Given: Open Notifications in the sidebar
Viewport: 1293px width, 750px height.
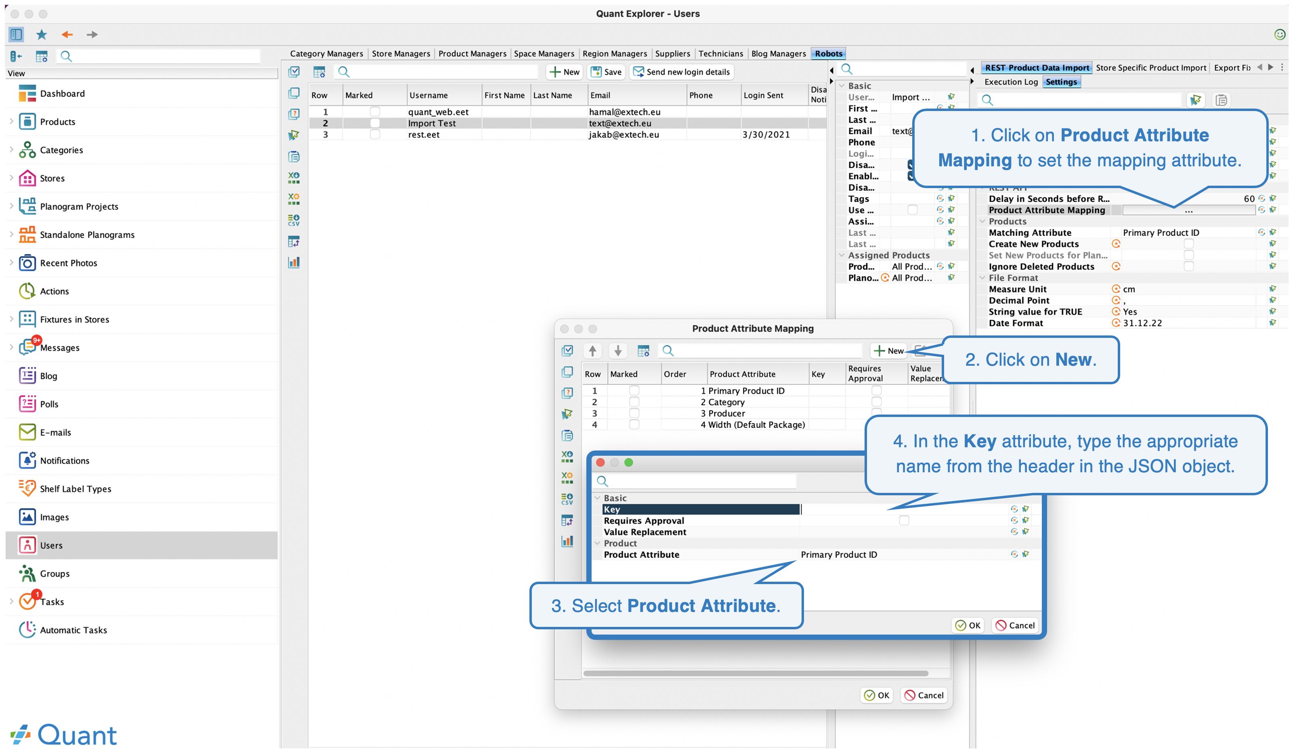Looking at the screenshot, I should pyautogui.click(x=64, y=460).
